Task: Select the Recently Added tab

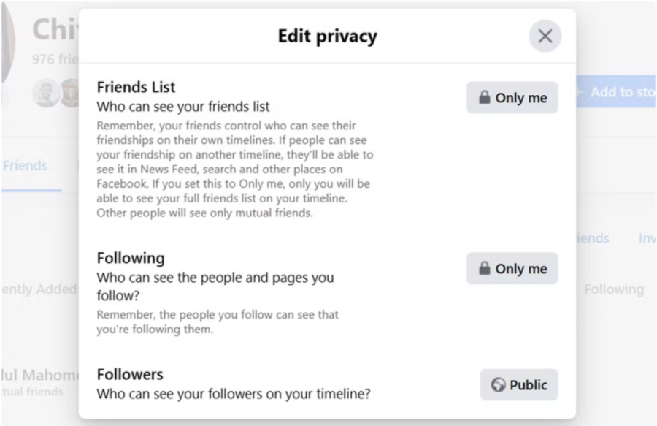Action: (38, 289)
